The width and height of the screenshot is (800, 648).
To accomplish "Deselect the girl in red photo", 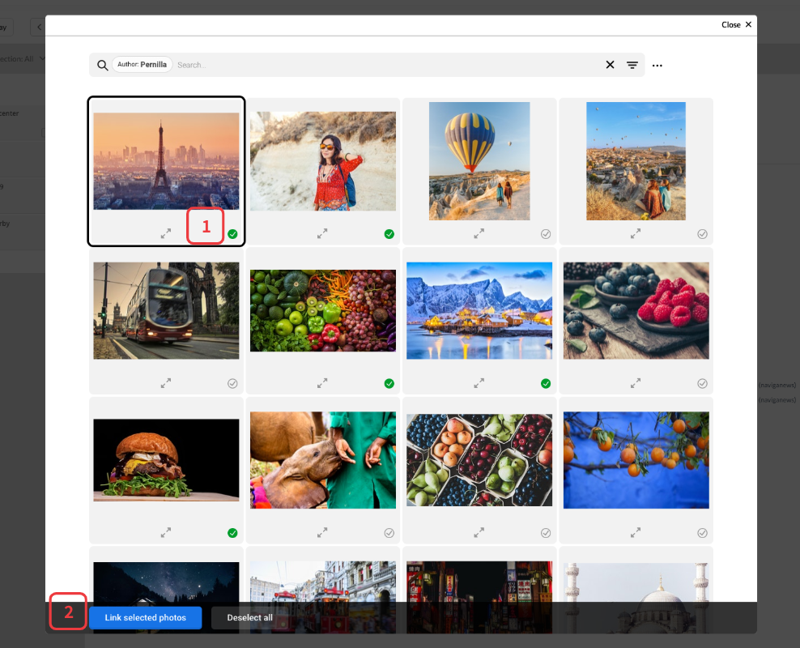I will click(x=389, y=233).
